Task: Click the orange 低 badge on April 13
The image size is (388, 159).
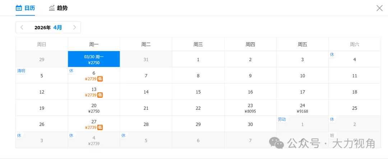Action: coord(100,95)
